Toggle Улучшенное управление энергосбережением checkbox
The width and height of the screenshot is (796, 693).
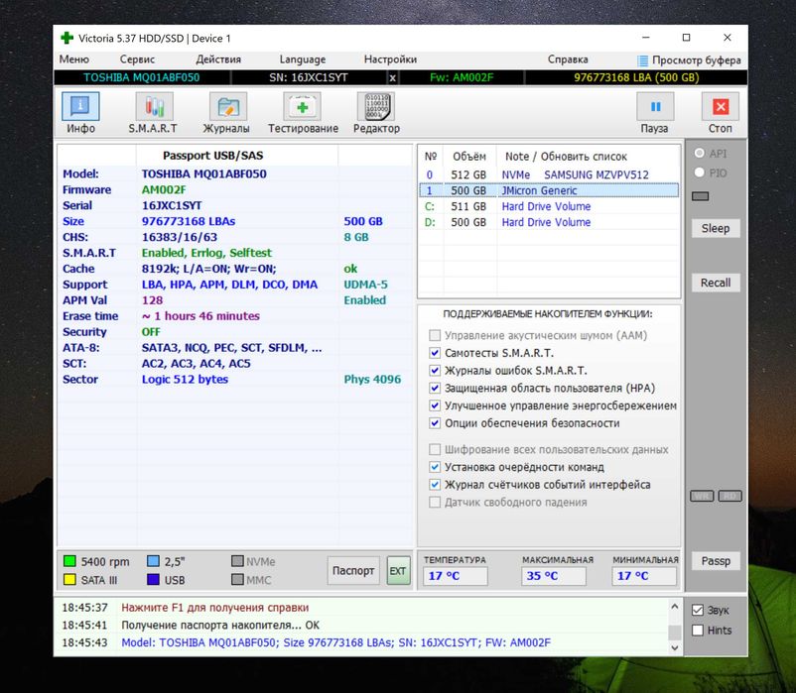(x=435, y=405)
